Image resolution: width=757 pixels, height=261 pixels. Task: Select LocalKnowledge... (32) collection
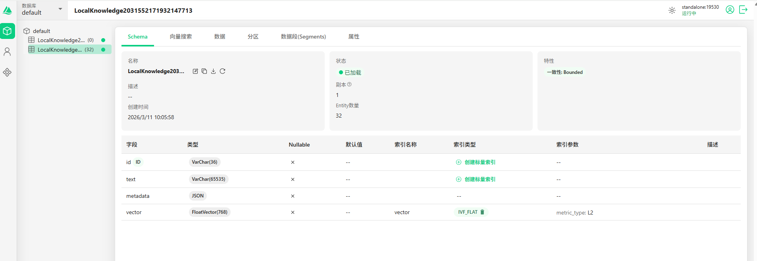(x=70, y=50)
